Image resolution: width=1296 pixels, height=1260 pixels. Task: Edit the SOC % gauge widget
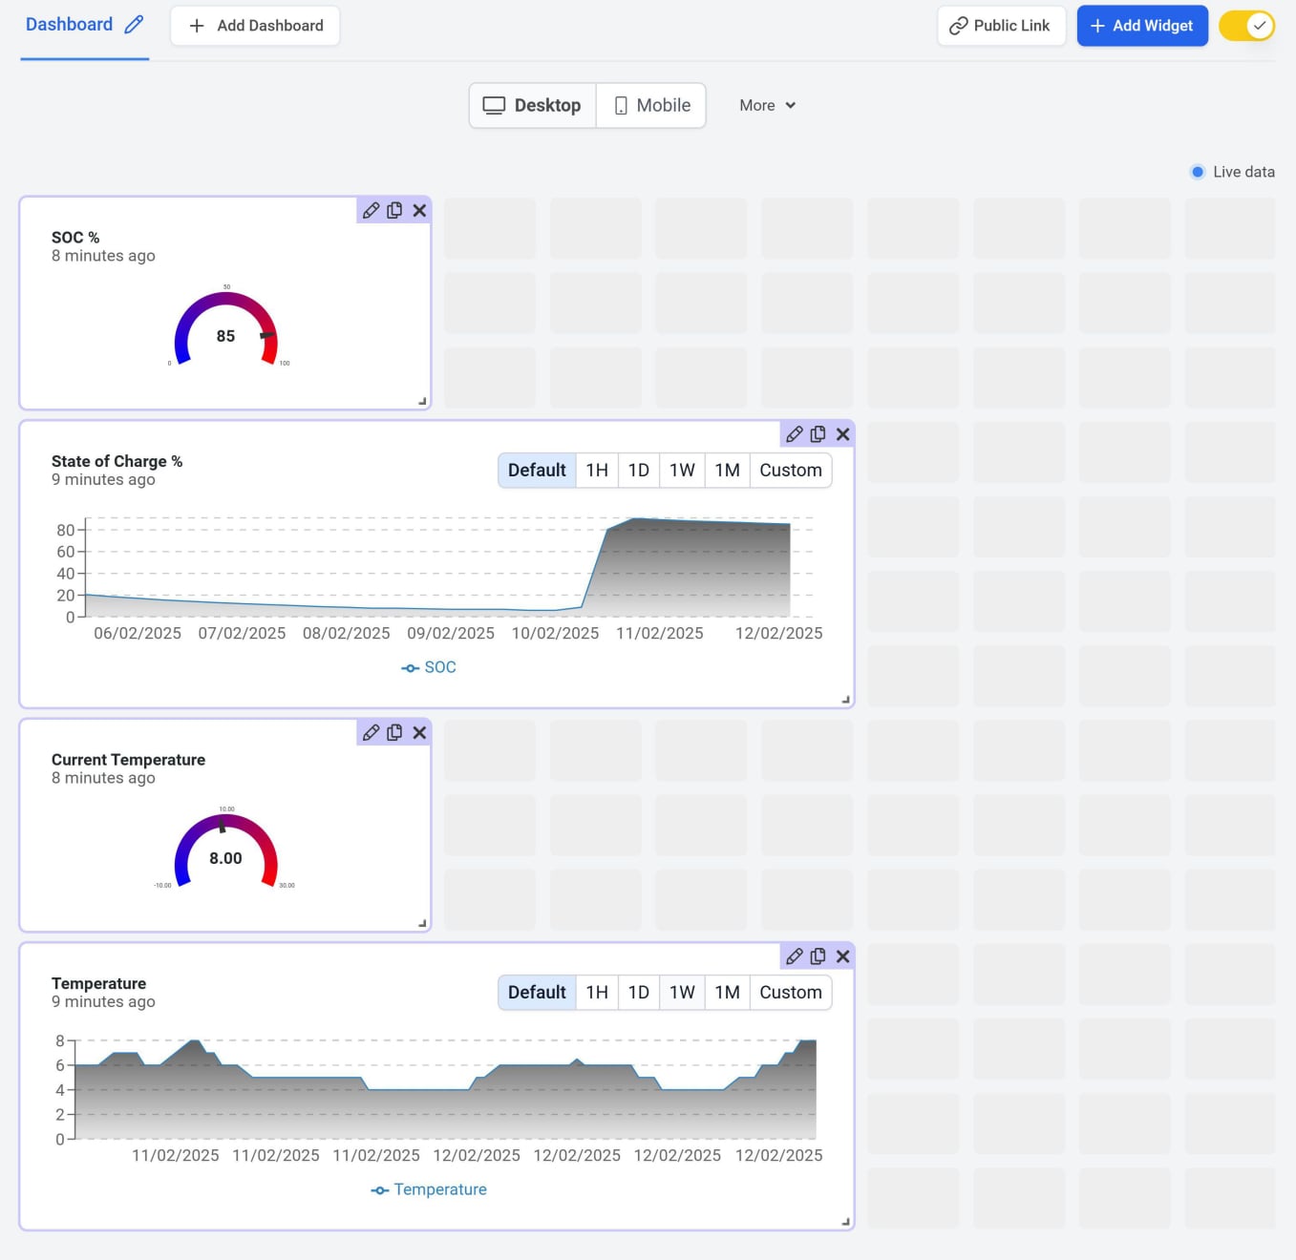click(371, 210)
